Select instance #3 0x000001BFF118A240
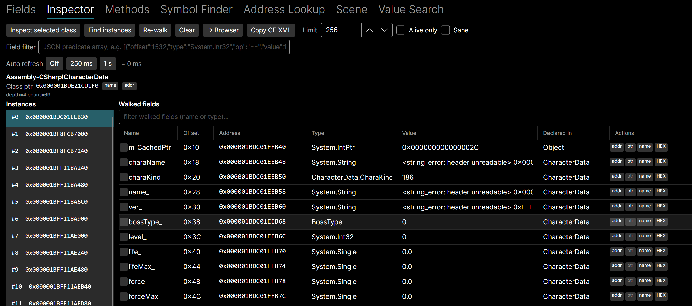692x306 pixels. pyautogui.click(x=59, y=168)
